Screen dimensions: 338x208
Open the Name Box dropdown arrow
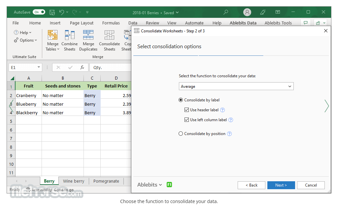[39, 67]
